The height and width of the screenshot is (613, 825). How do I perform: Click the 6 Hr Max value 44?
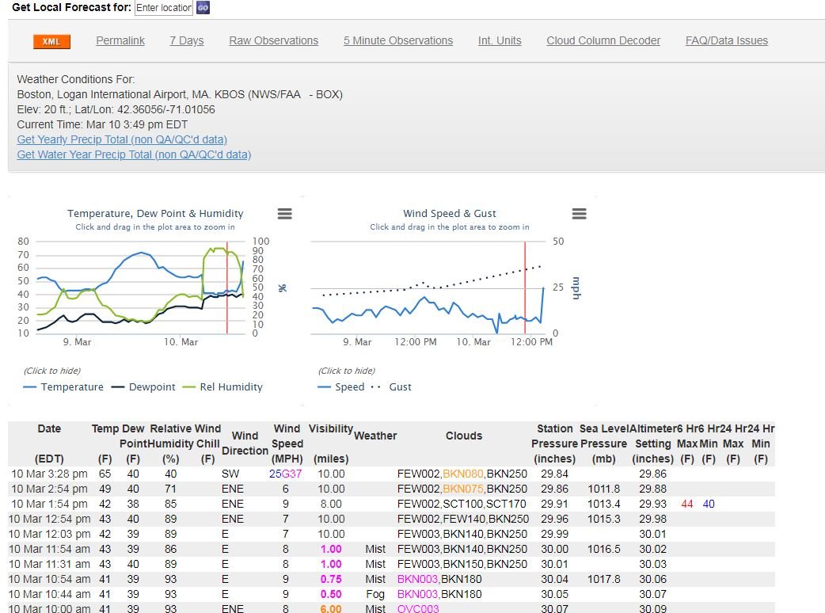(x=687, y=504)
